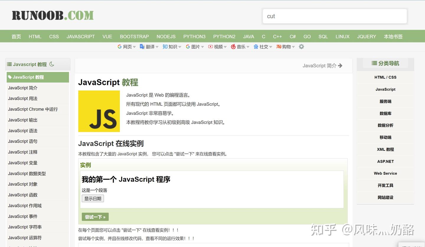Viewport: 425px width, 247px height.
Task: Expand the 网页 search dropdown arrow
Action: click(134, 47)
